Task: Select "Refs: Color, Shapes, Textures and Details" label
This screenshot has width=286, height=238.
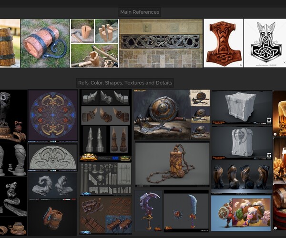Action: point(125,83)
